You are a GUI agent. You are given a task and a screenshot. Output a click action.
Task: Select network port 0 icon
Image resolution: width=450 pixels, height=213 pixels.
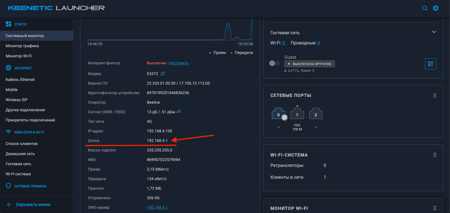279,114
